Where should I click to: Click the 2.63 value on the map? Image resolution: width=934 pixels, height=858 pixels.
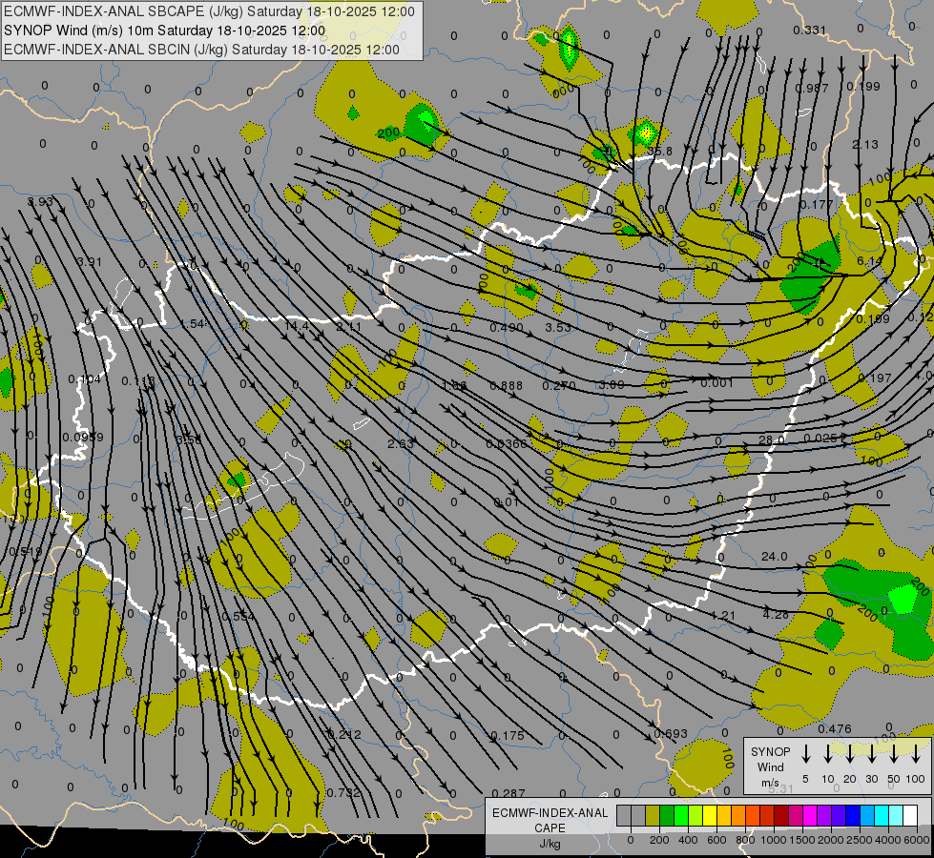[x=401, y=443]
